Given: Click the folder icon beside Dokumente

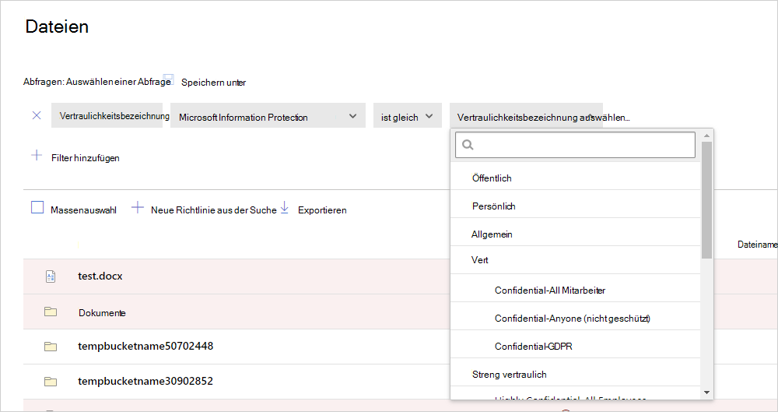Looking at the screenshot, I should coord(51,312).
